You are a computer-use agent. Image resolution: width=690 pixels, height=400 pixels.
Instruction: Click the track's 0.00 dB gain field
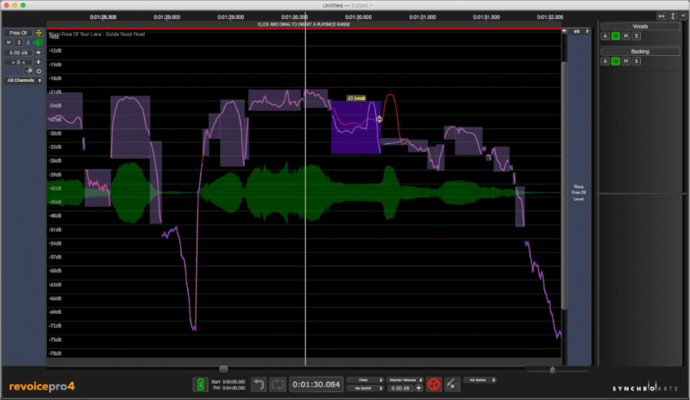click(18, 53)
